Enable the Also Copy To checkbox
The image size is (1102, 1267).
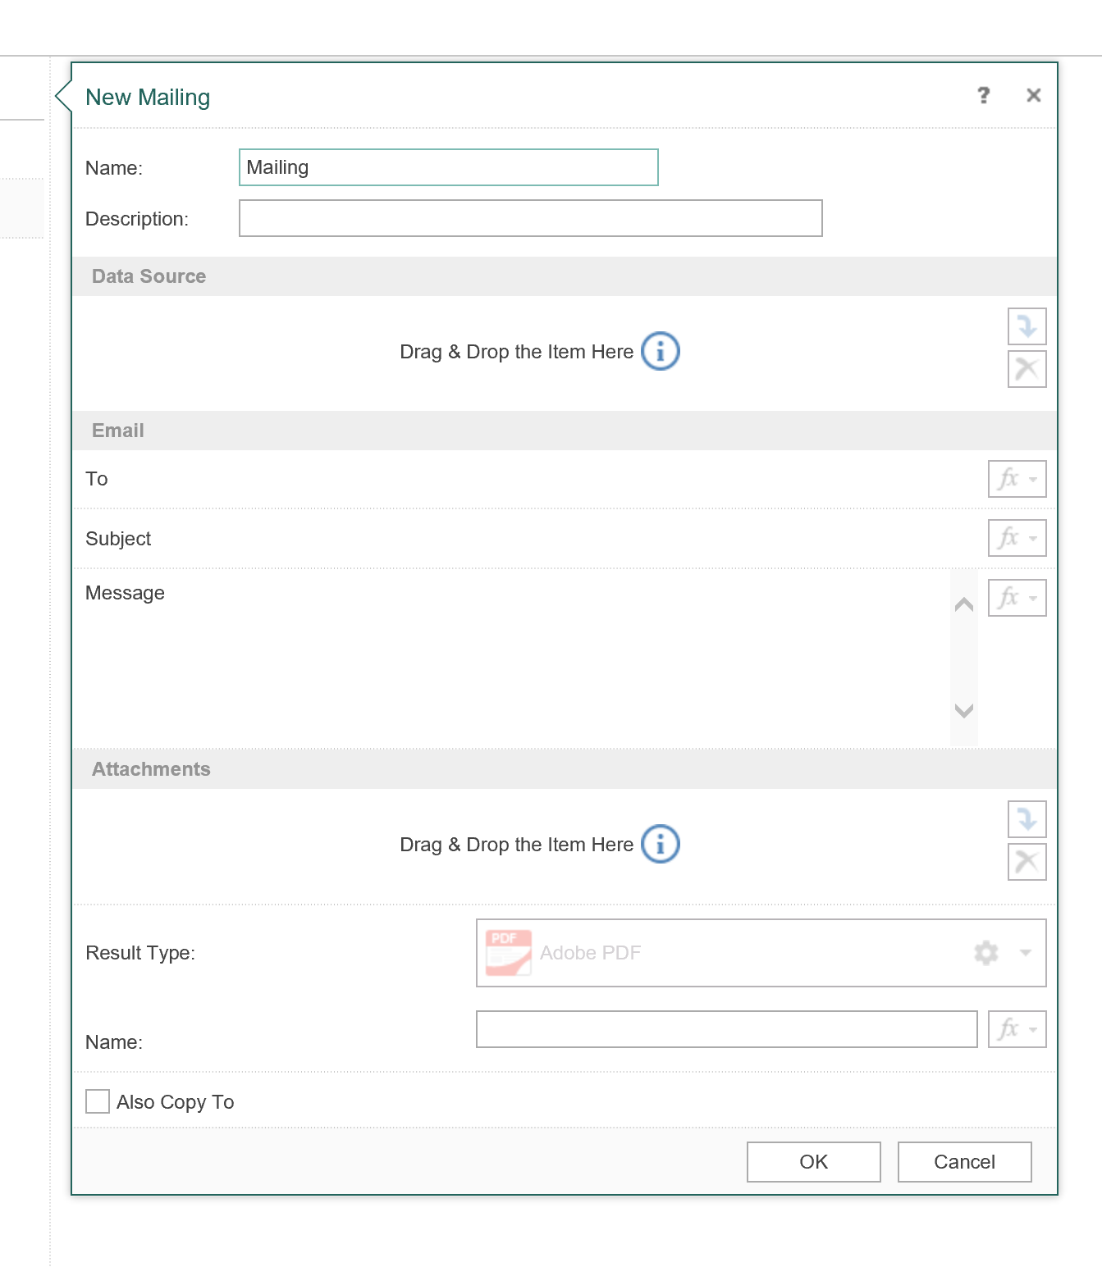coord(98,1101)
